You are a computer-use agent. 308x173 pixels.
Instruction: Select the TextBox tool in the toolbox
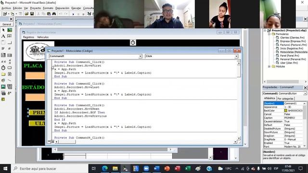[x=10, y=37]
